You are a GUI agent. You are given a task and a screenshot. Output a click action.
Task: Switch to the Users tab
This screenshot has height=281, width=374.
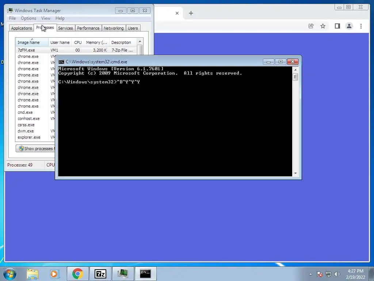click(133, 28)
